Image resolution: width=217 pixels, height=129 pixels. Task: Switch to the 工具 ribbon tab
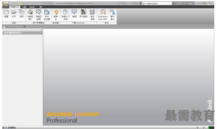pyautogui.click(x=24, y=7)
